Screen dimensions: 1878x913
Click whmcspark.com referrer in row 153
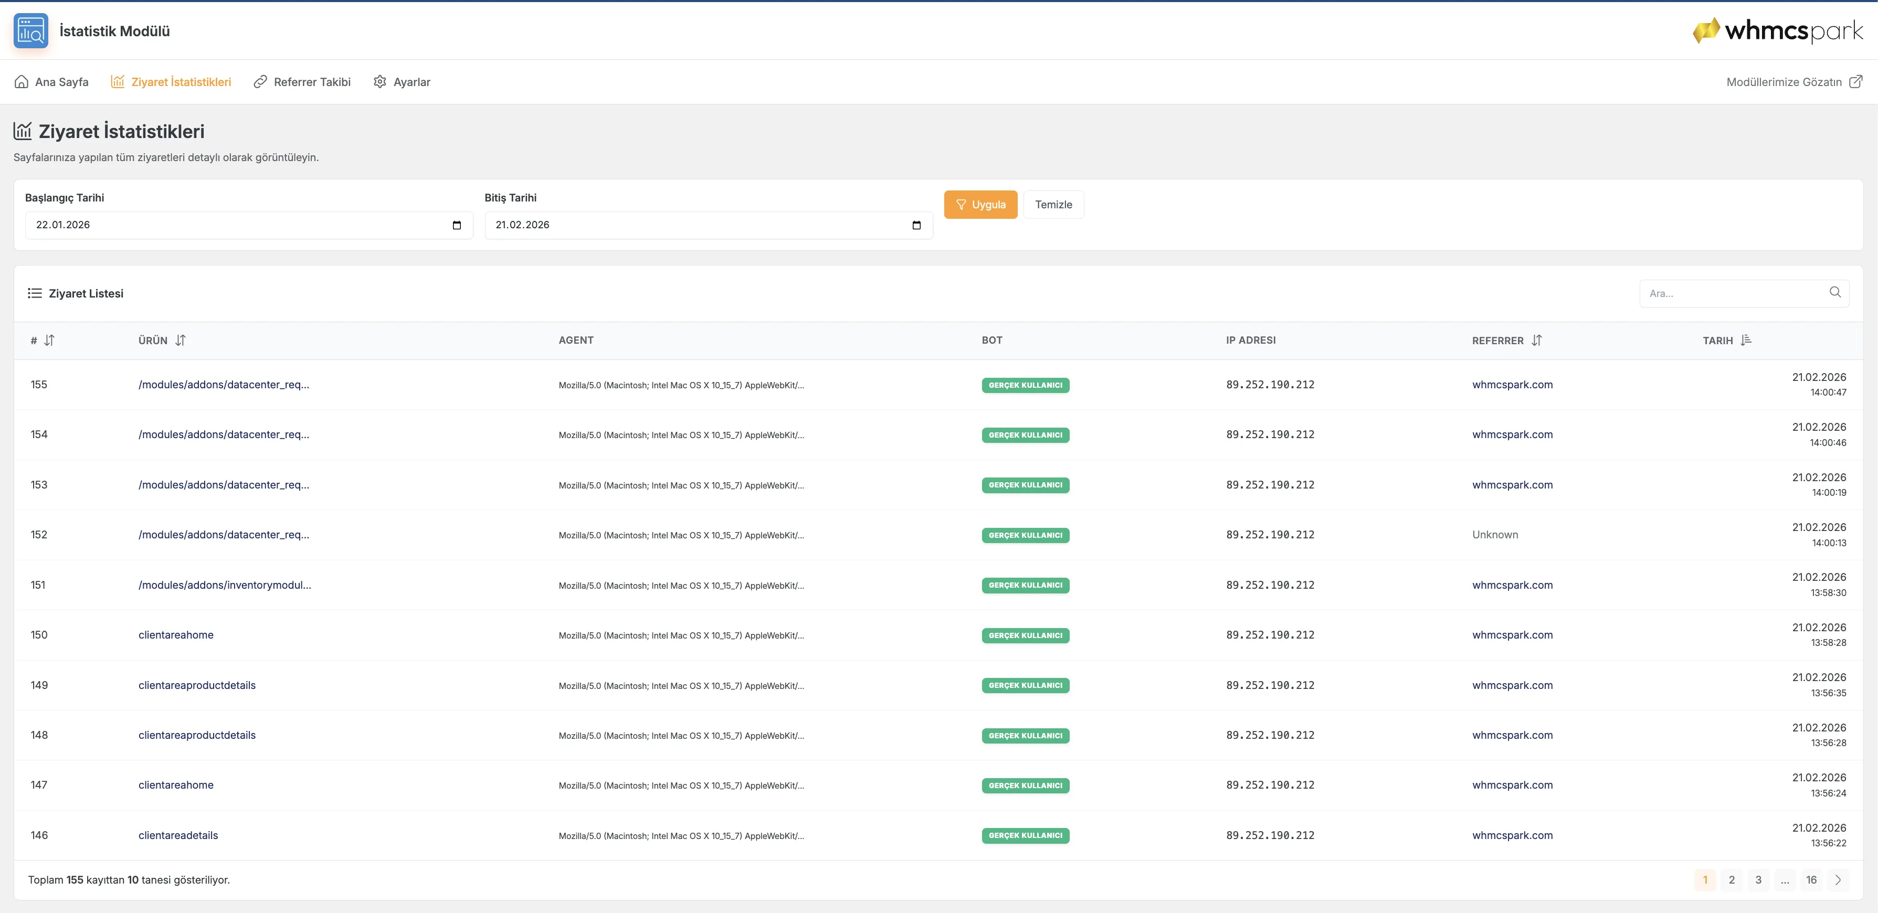[1512, 484]
